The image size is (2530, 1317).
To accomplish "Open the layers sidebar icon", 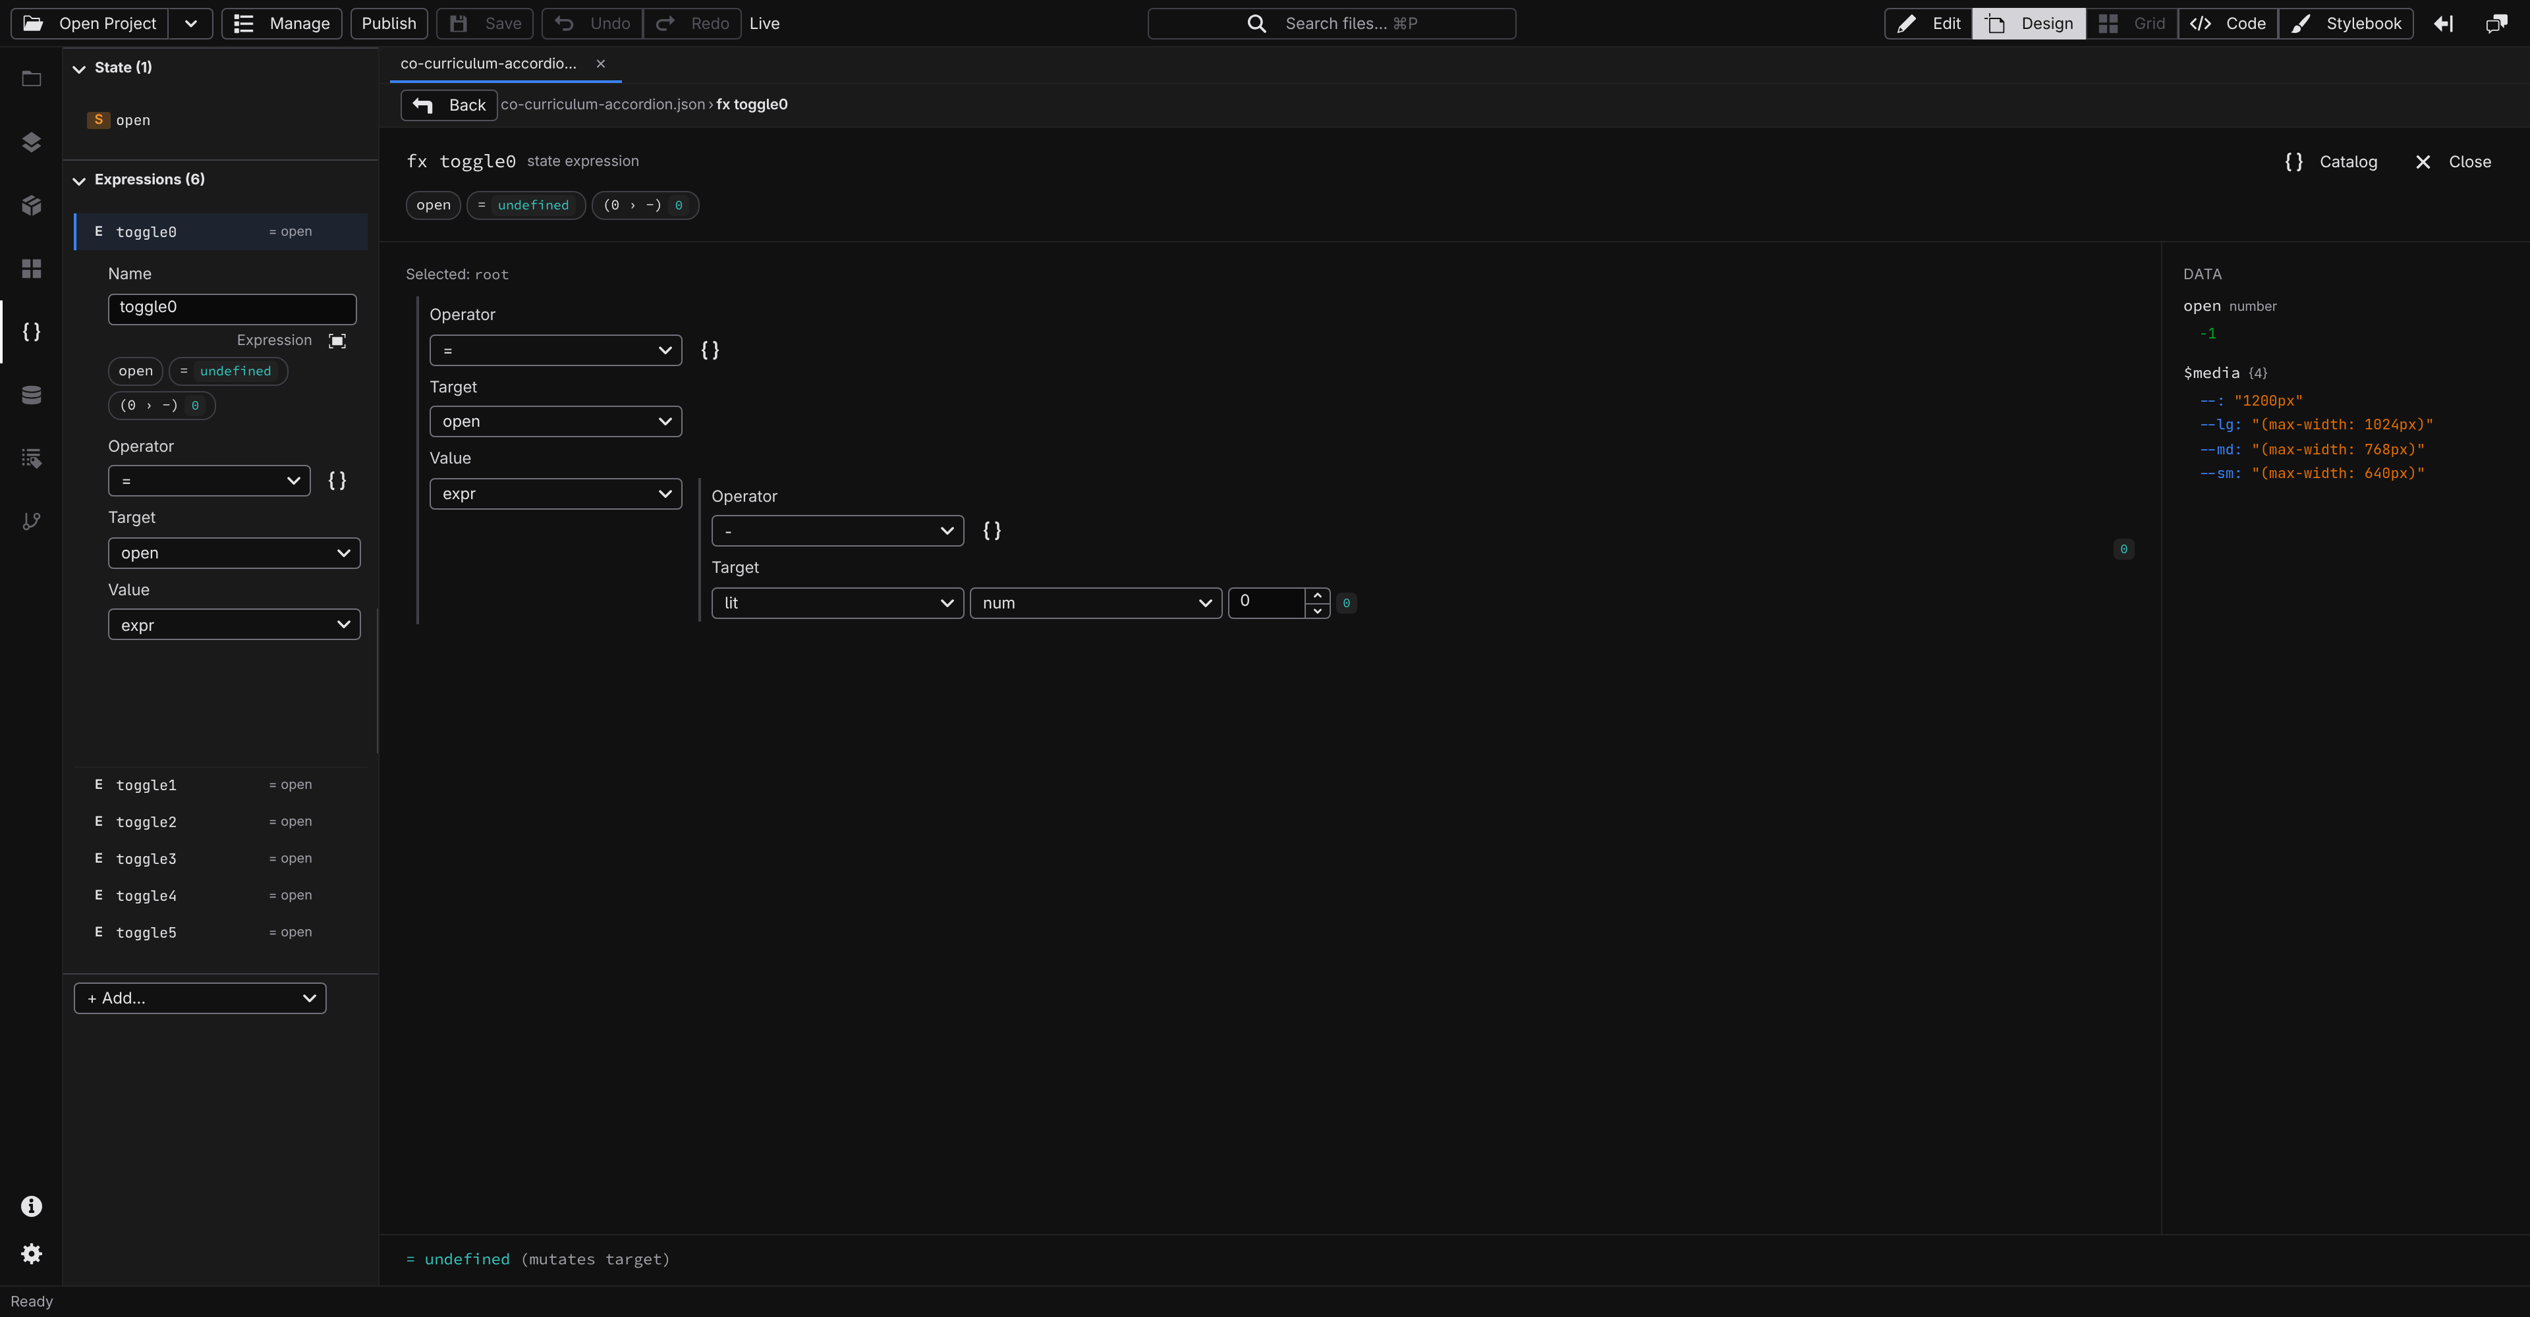I will [32, 142].
